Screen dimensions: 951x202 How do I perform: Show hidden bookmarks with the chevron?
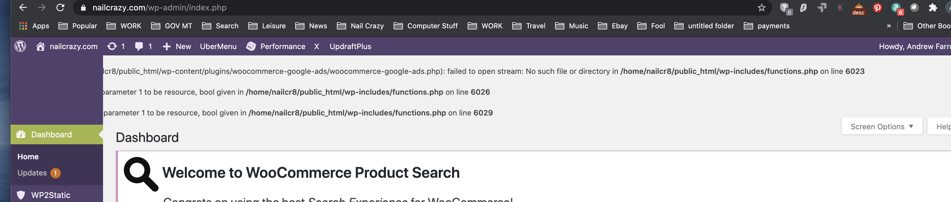(888, 26)
